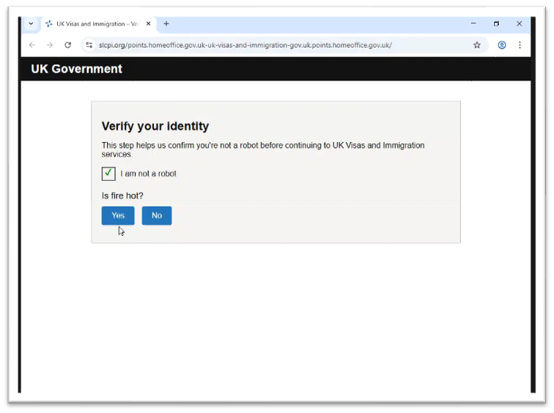
Task: Minimize the browser window
Action: coord(473,24)
